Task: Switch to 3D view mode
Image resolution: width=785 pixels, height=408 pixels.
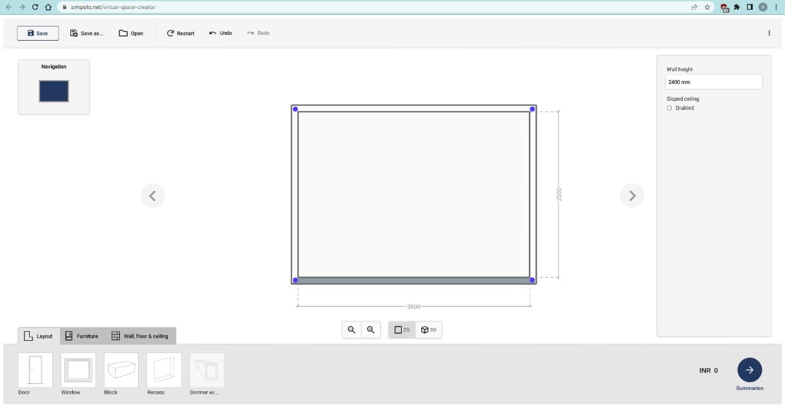Action: pyautogui.click(x=429, y=330)
